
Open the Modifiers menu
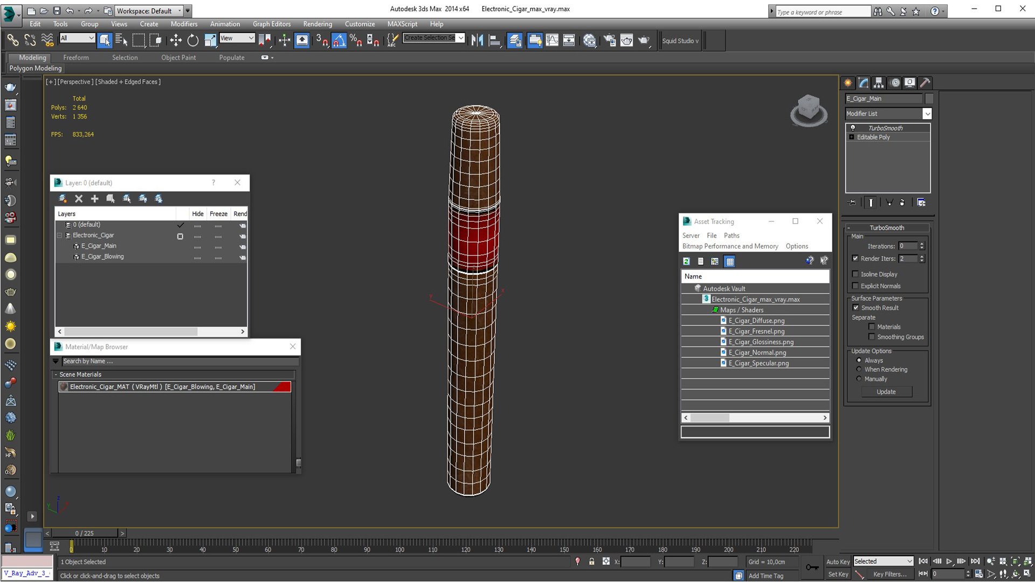(184, 24)
